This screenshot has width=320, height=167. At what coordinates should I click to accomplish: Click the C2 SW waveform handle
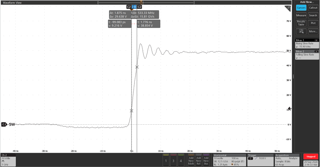[8, 124]
